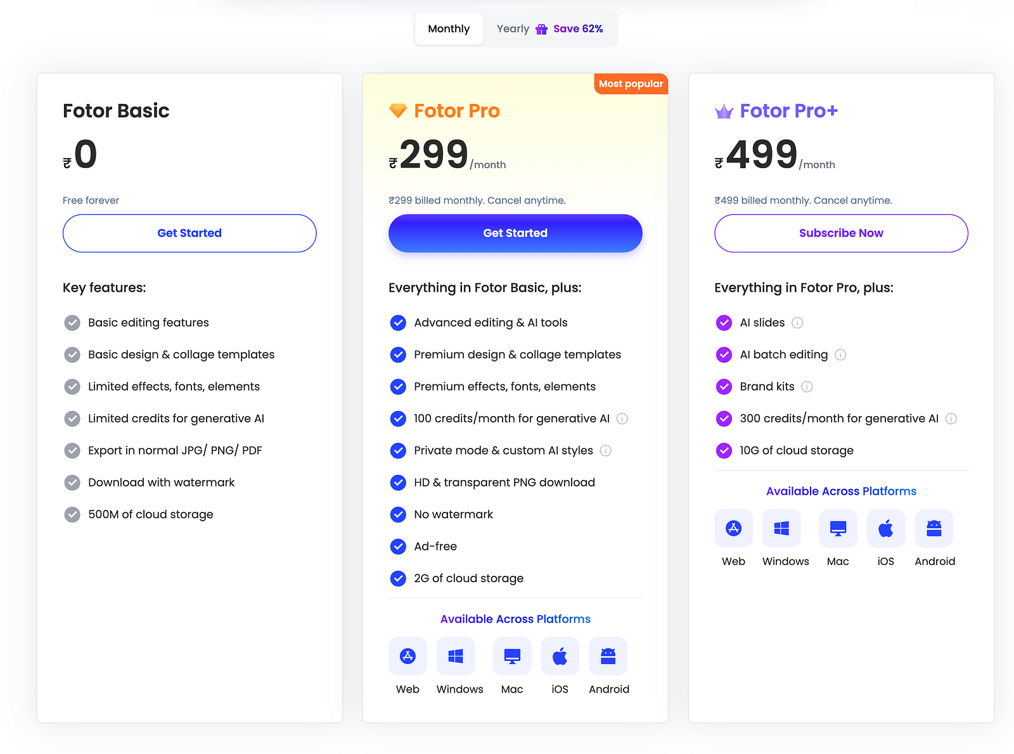Click the Android icon in Fotor Pro+ card
Image resolution: width=1014 pixels, height=754 pixels.
coord(934,528)
